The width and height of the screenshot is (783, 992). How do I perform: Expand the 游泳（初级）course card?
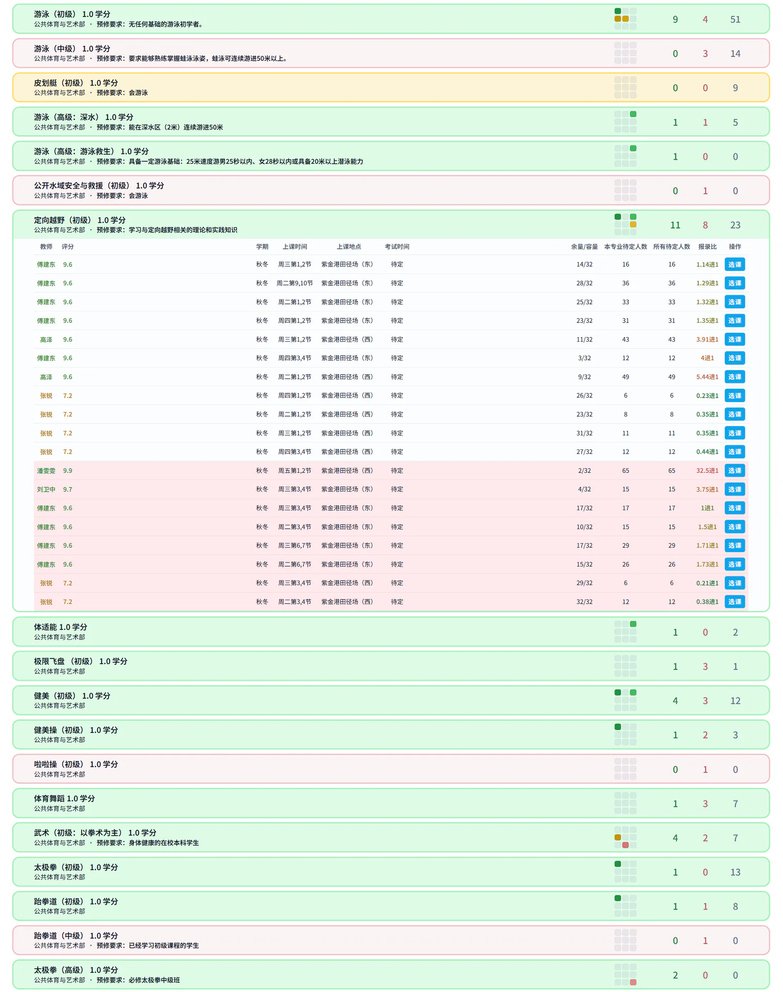point(391,19)
